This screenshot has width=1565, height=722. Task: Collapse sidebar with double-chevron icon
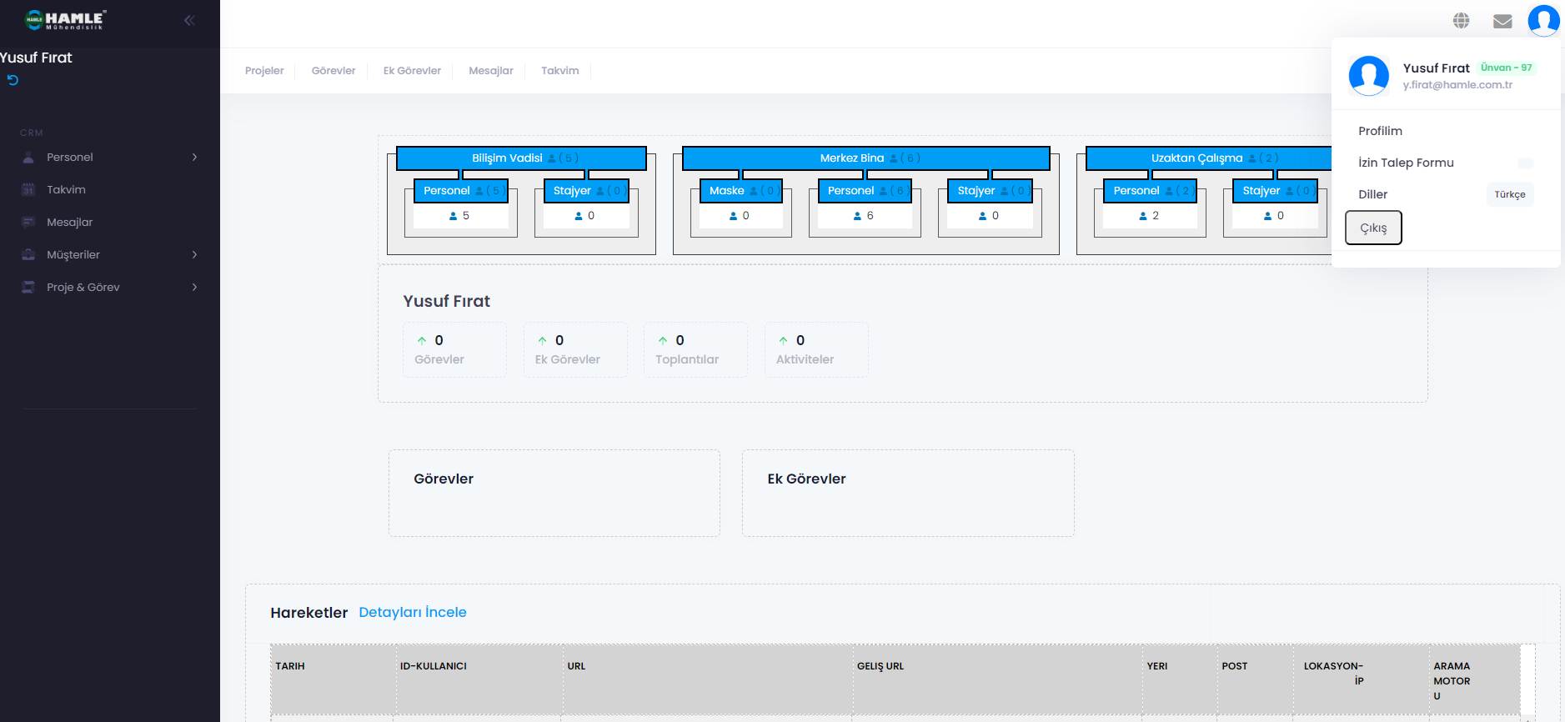point(189,21)
